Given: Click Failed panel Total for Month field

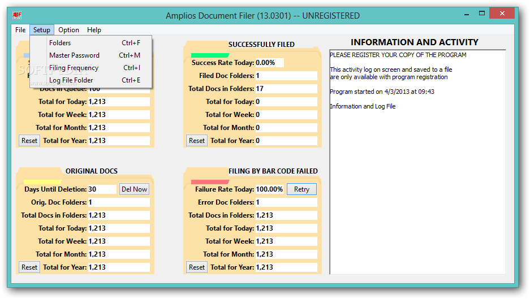Looking at the screenshot, I should tap(286, 254).
